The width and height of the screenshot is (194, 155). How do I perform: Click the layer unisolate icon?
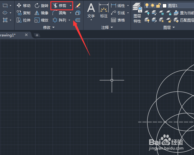click(154, 20)
